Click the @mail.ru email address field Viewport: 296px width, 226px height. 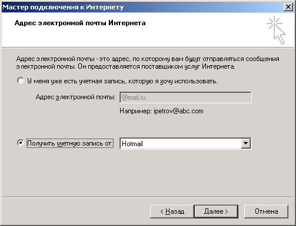click(185, 97)
